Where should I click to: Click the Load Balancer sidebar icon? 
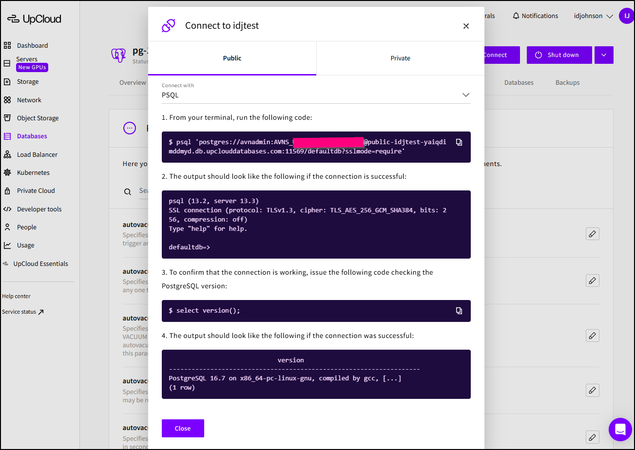[7, 155]
